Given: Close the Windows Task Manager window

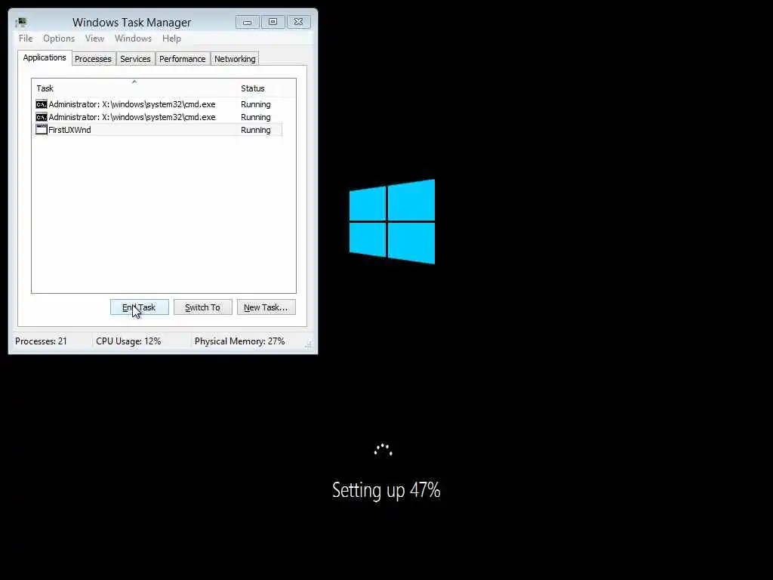Looking at the screenshot, I should [x=299, y=22].
